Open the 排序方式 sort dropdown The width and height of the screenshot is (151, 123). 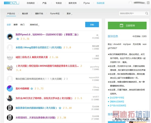coord(34,25)
